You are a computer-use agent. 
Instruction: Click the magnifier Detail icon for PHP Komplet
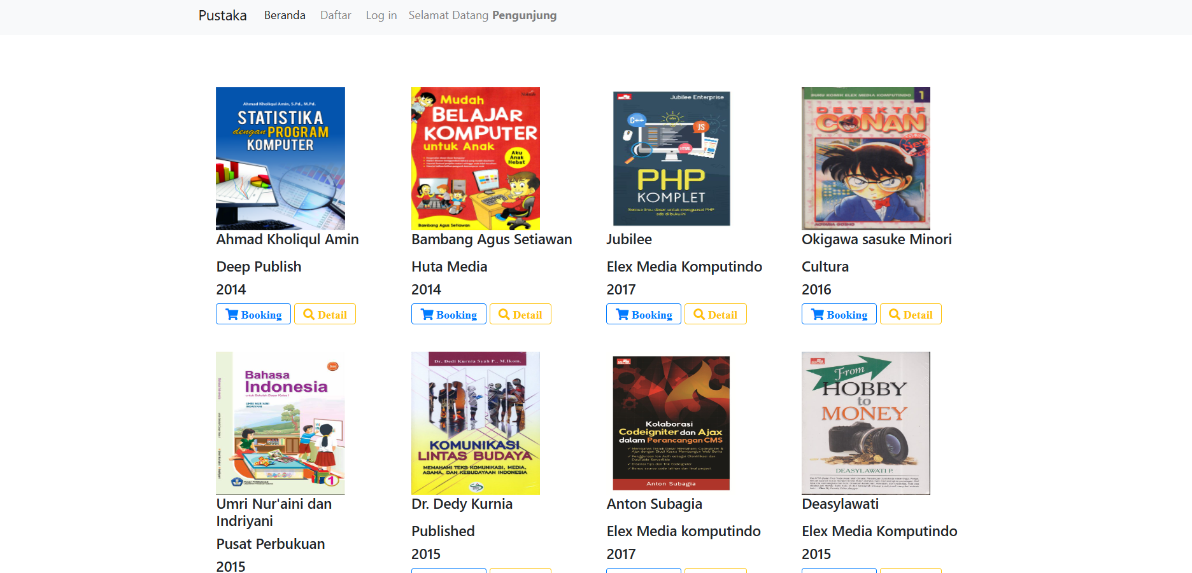tap(699, 314)
